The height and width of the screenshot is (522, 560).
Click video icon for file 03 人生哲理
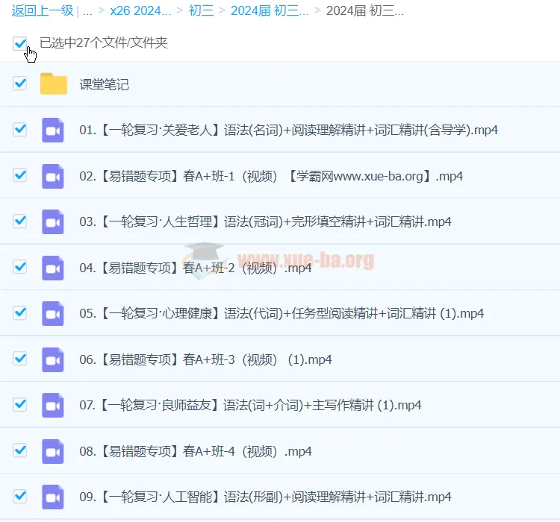tap(53, 221)
